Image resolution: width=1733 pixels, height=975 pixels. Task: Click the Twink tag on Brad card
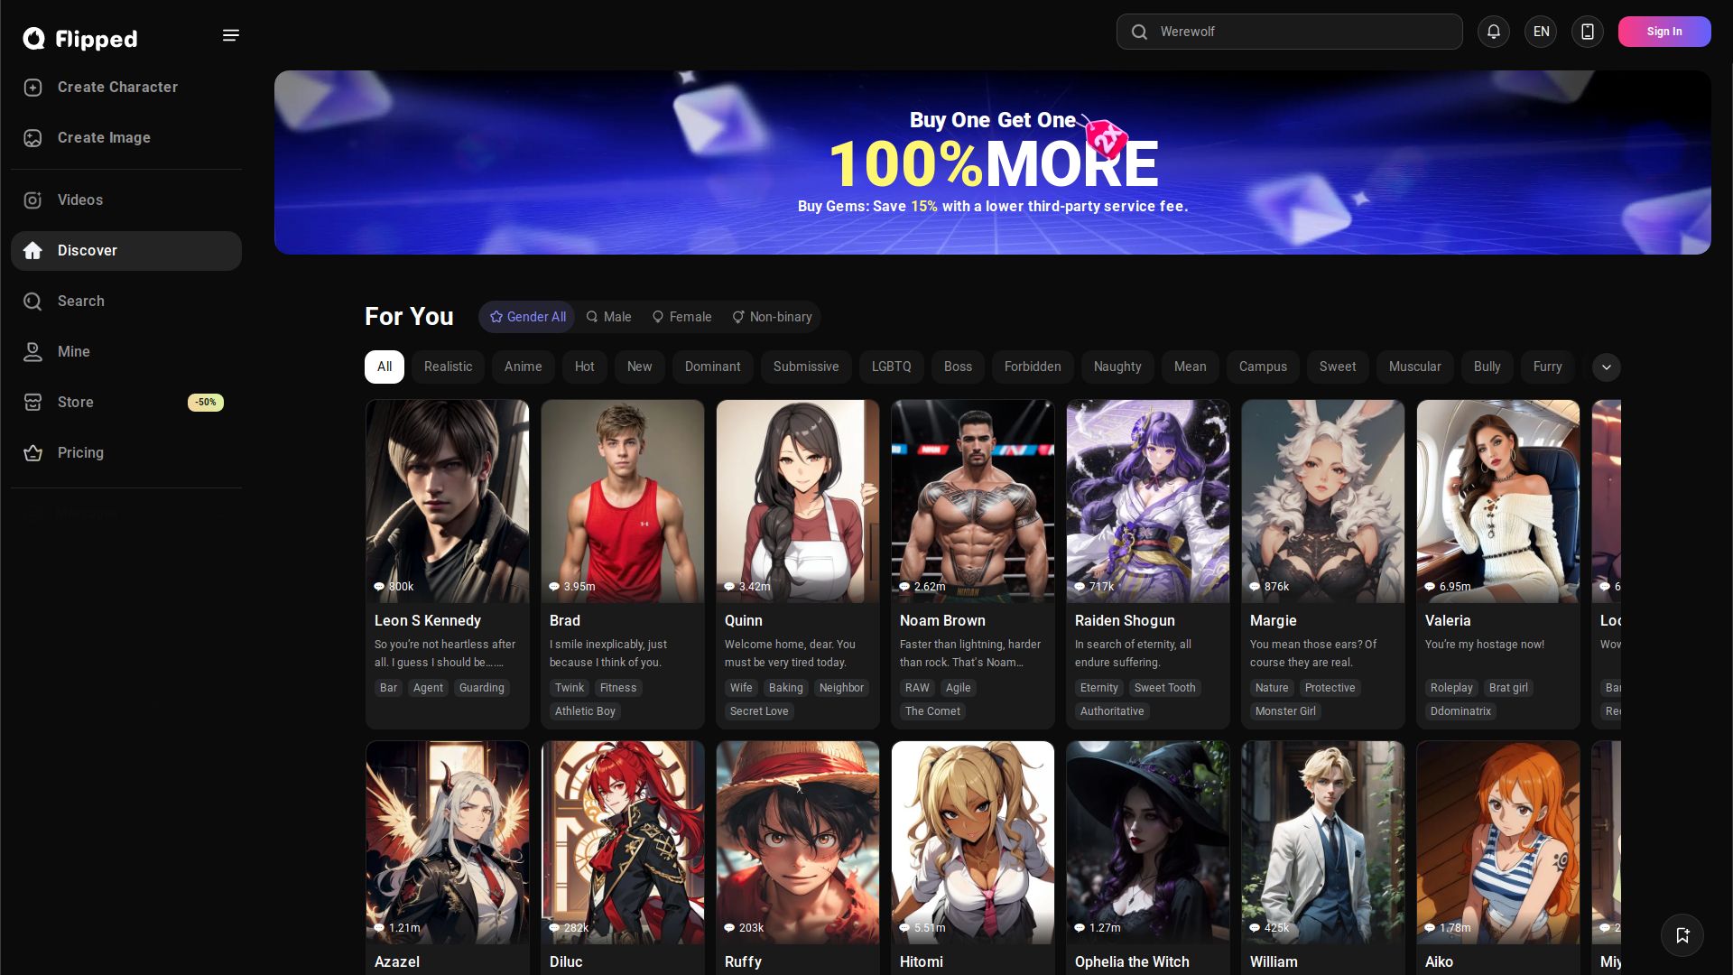tap(570, 688)
